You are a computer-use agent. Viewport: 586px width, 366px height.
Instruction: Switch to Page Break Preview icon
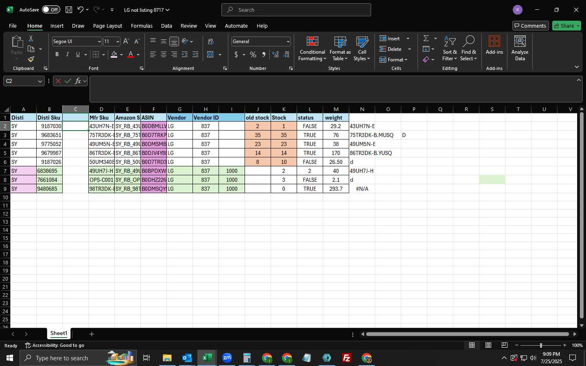pos(505,345)
